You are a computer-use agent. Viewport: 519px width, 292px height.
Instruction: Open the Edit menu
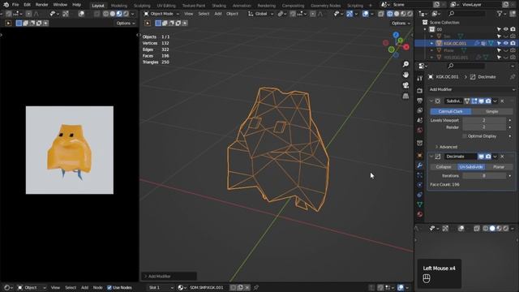click(27, 5)
